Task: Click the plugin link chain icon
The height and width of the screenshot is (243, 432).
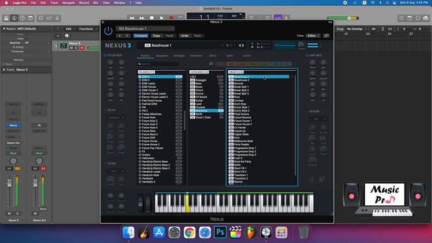Action: pyautogui.click(x=326, y=36)
